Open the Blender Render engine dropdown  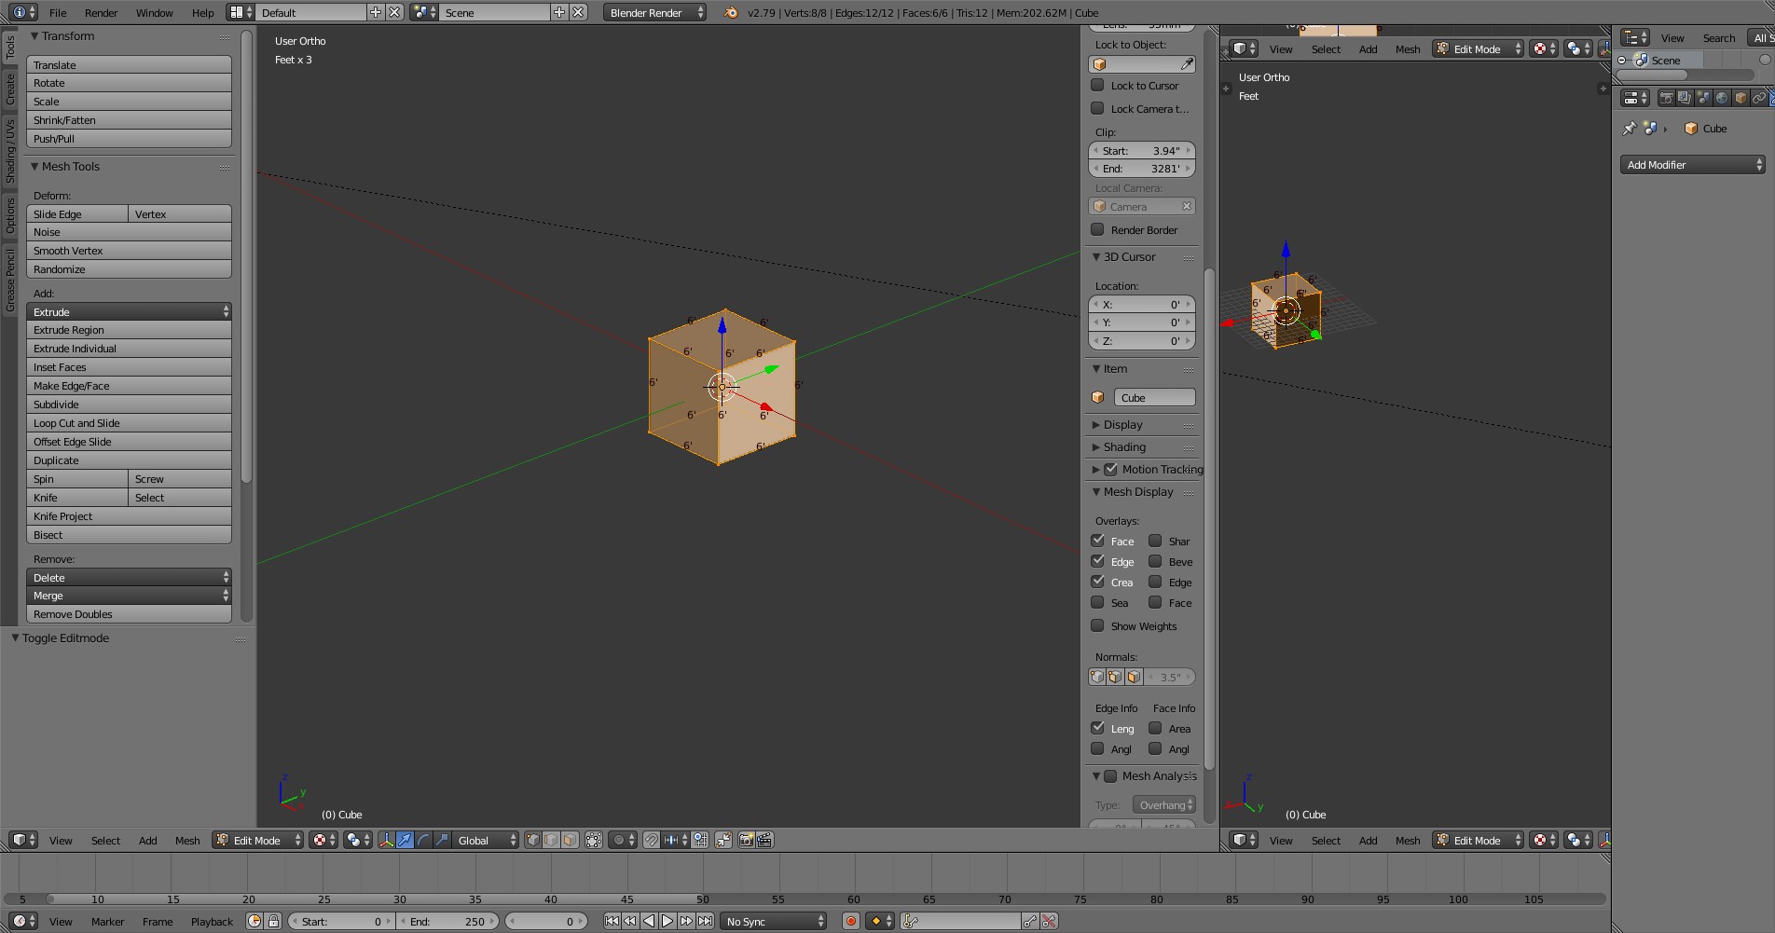pos(654,12)
